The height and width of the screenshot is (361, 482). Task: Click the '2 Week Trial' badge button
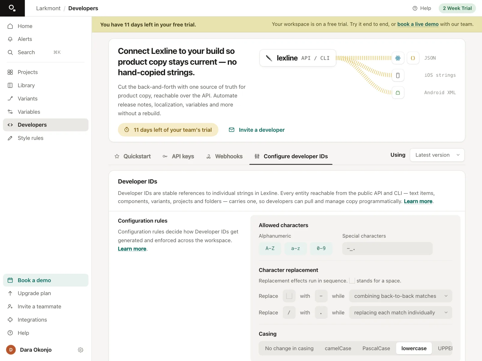point(457,8)
